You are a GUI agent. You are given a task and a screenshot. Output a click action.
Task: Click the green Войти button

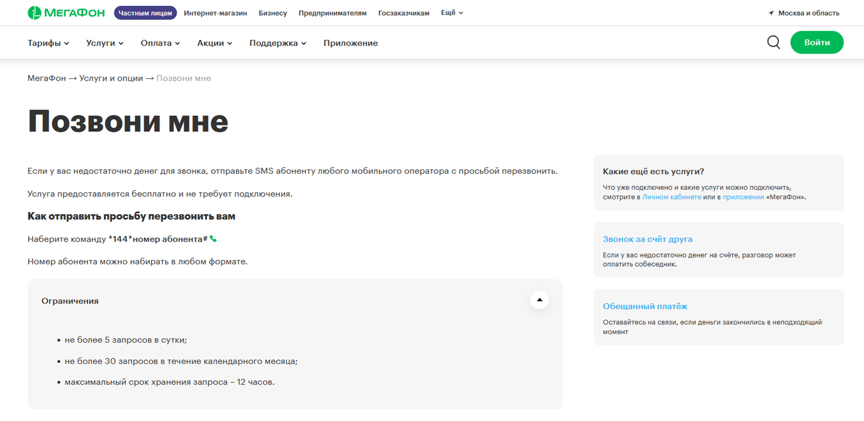click(817, 43)
